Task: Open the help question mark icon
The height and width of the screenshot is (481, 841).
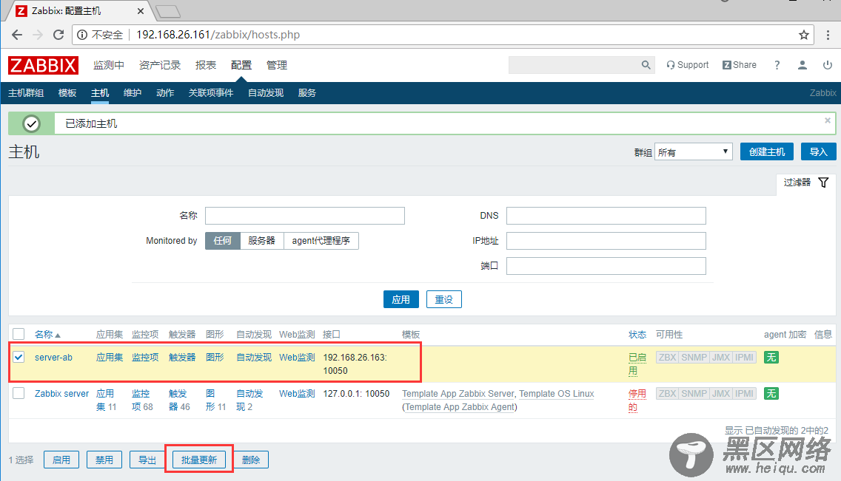Action: pos(777,65)
